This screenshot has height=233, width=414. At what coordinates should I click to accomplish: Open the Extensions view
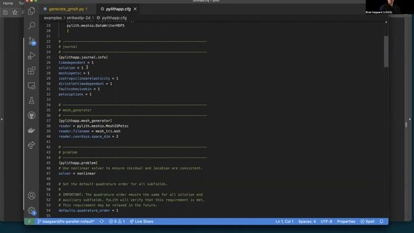32,71
